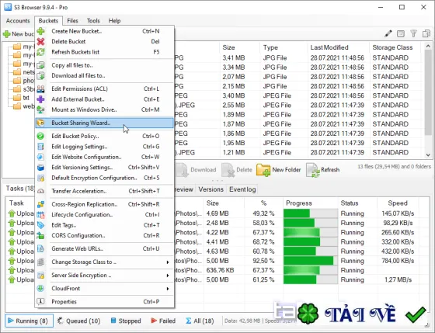
Task: Click the pencil edit icon in top toolbar
Action: click(388, 34)
